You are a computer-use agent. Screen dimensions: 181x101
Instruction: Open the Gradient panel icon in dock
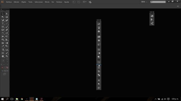click(99, 53)
